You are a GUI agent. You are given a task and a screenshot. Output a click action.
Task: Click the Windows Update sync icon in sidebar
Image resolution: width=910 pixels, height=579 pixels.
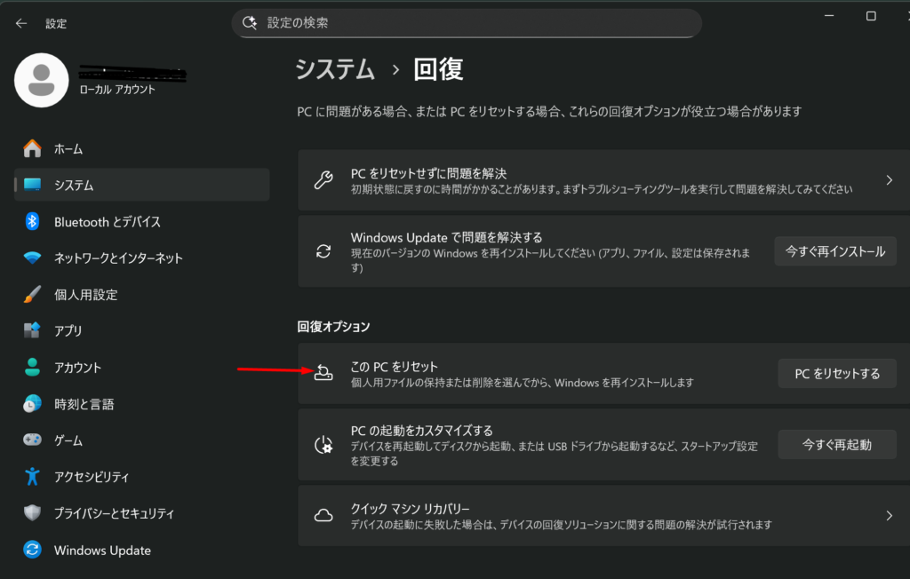(33, 550)
